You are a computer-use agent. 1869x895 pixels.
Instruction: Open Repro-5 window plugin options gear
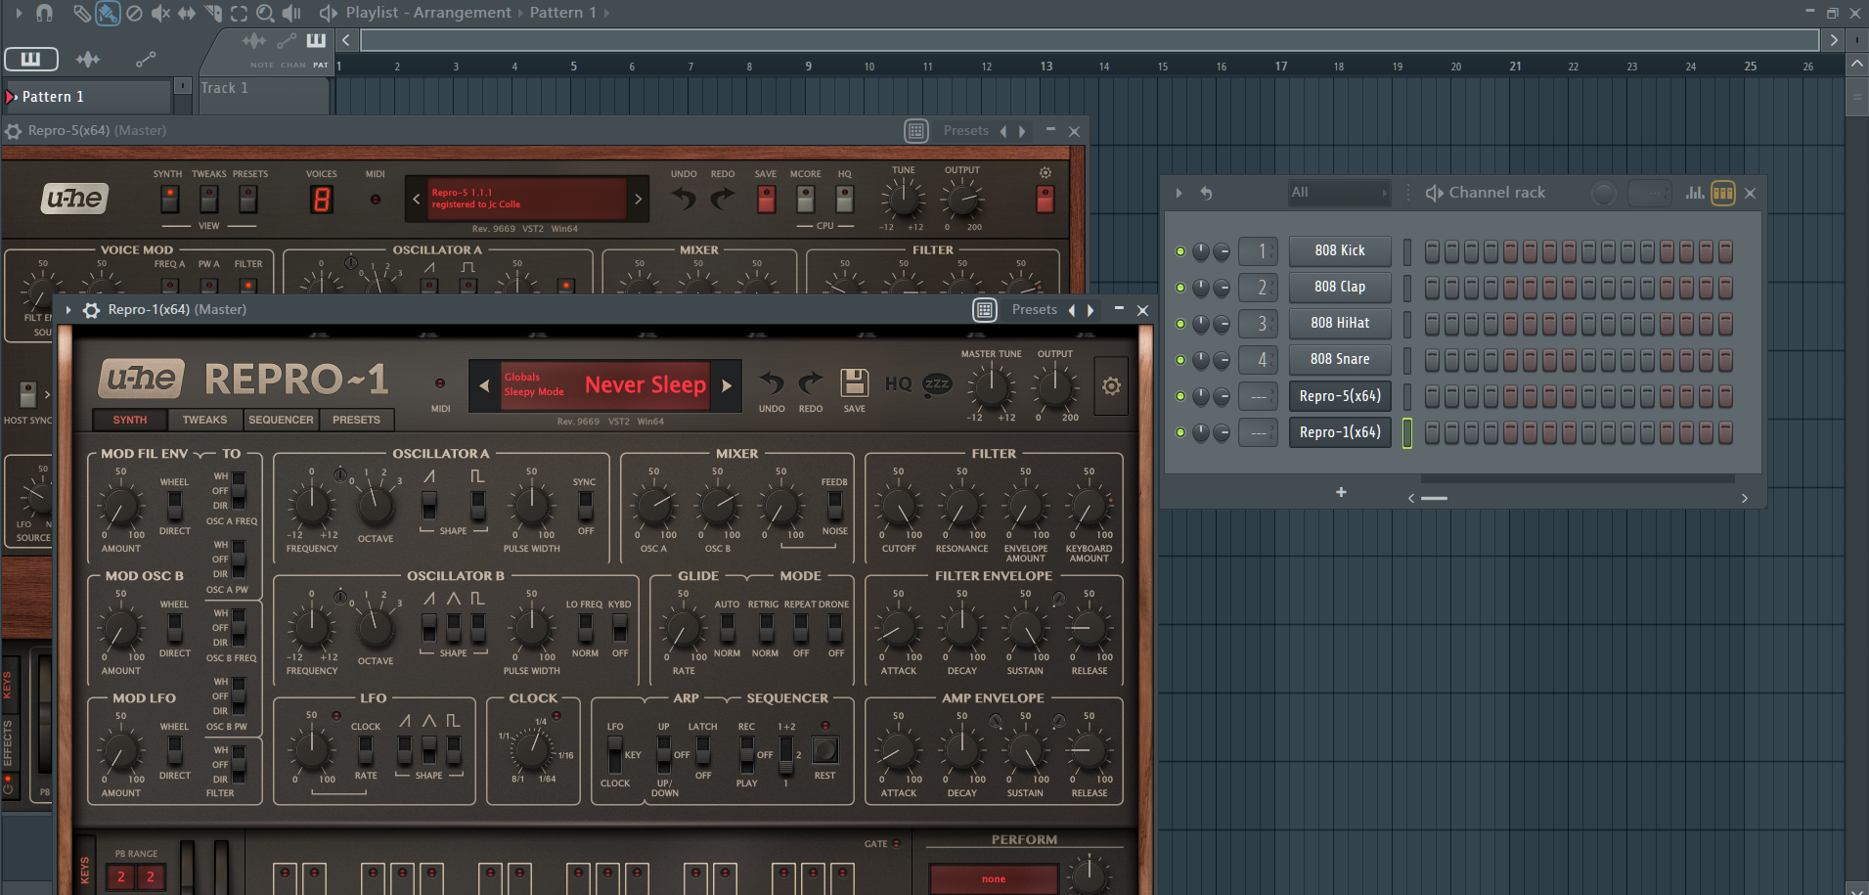pyautogui.click(x=13, y=131)
